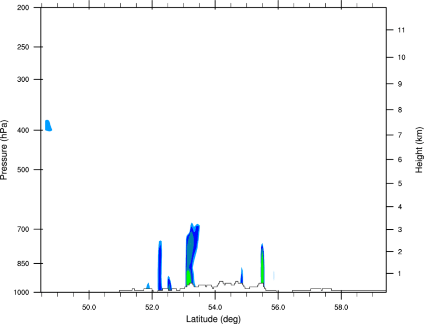Click the 2 km height label
The height and width of the screenshot is (324, 424).
400,252
